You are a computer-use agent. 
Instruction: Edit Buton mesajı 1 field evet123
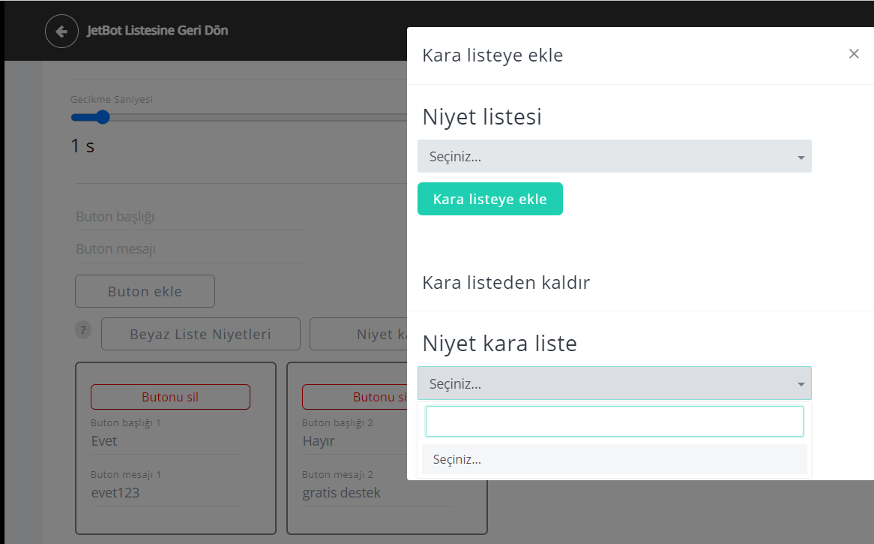[x=166, y=493]
